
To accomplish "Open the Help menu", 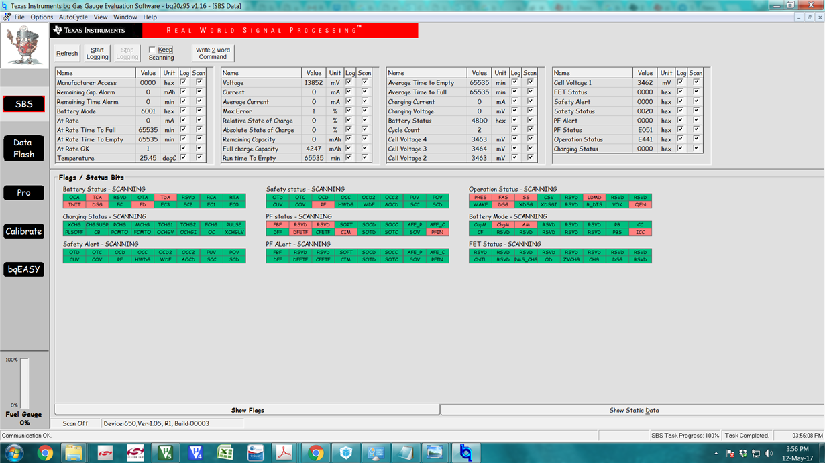I will (x=150, y=17).
